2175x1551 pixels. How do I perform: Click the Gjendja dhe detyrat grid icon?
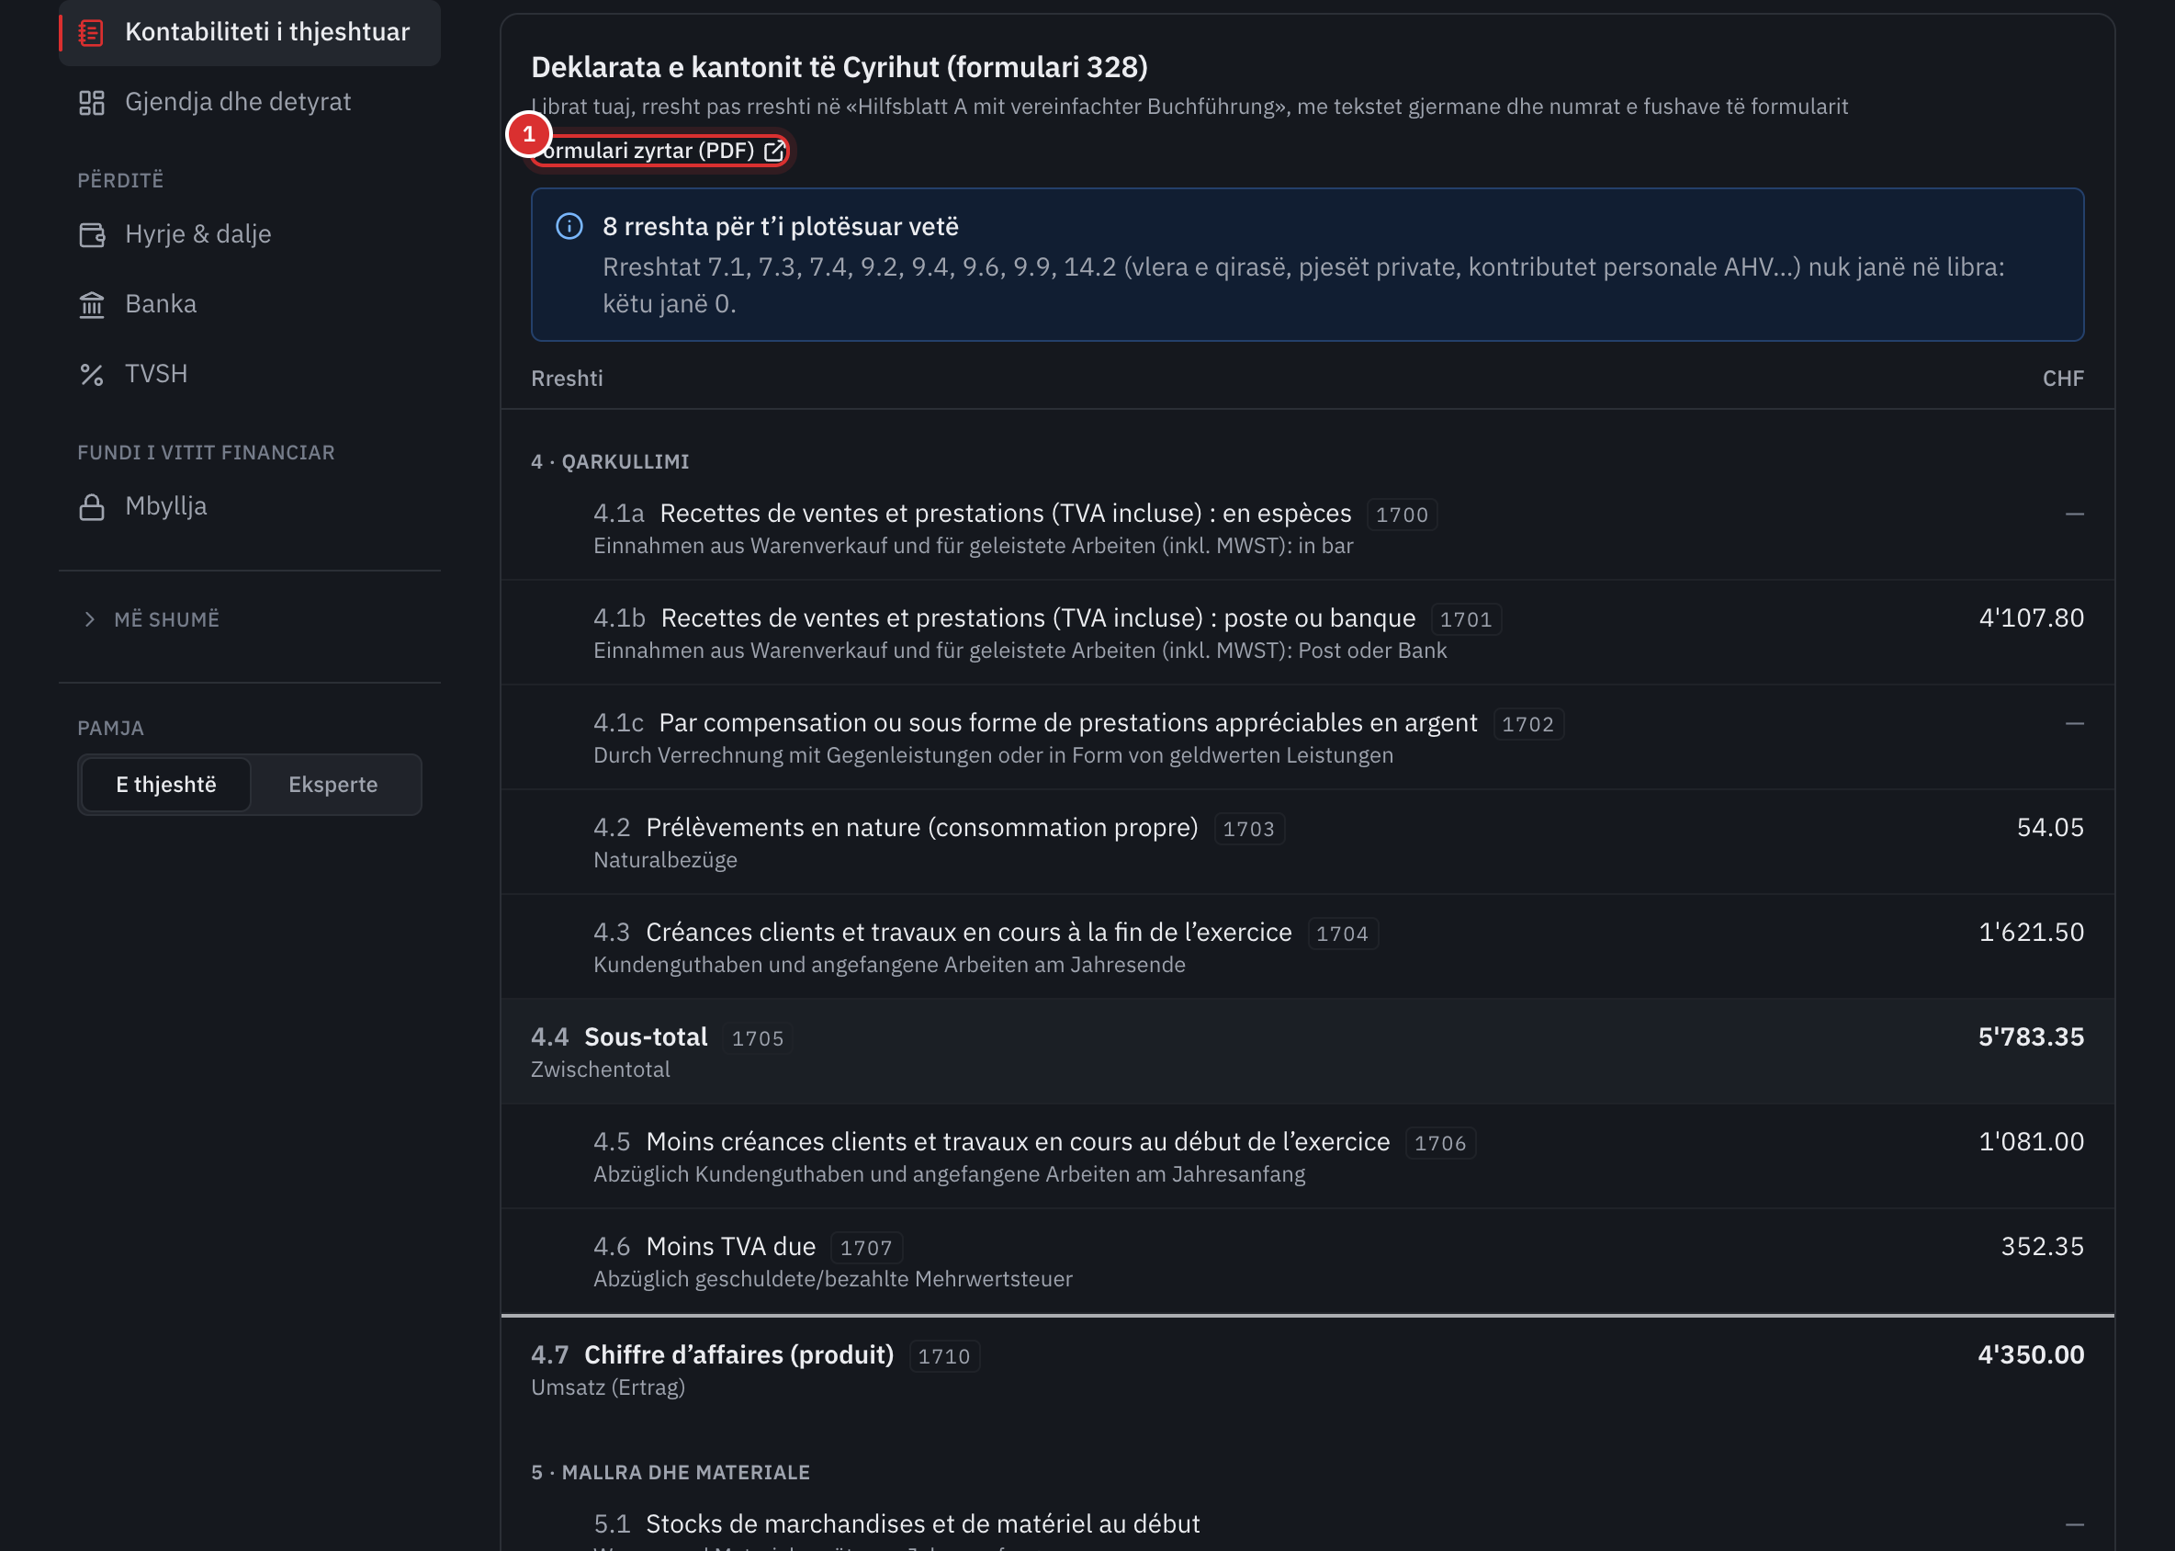[x=91, y=102]
